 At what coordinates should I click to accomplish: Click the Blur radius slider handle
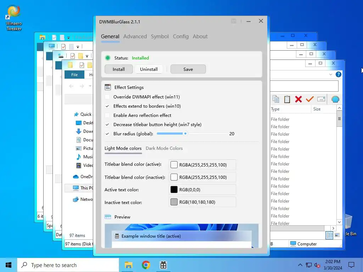[185, 134]
